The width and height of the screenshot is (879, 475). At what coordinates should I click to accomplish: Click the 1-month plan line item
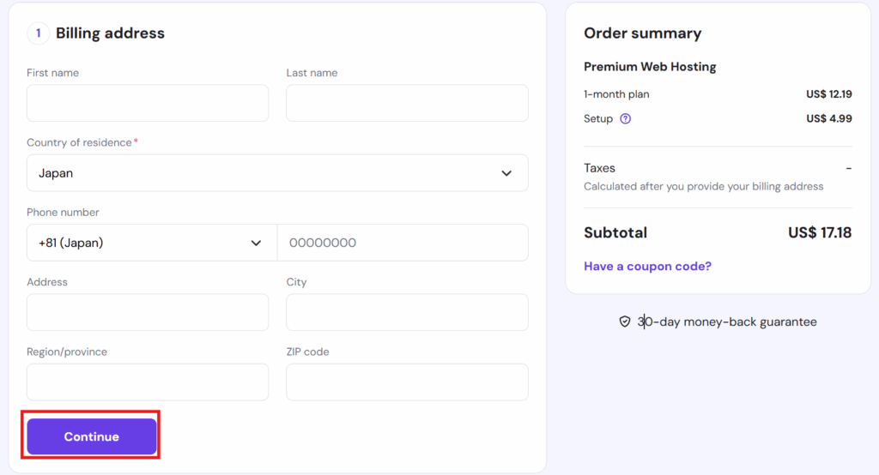(x=616, y=94)
